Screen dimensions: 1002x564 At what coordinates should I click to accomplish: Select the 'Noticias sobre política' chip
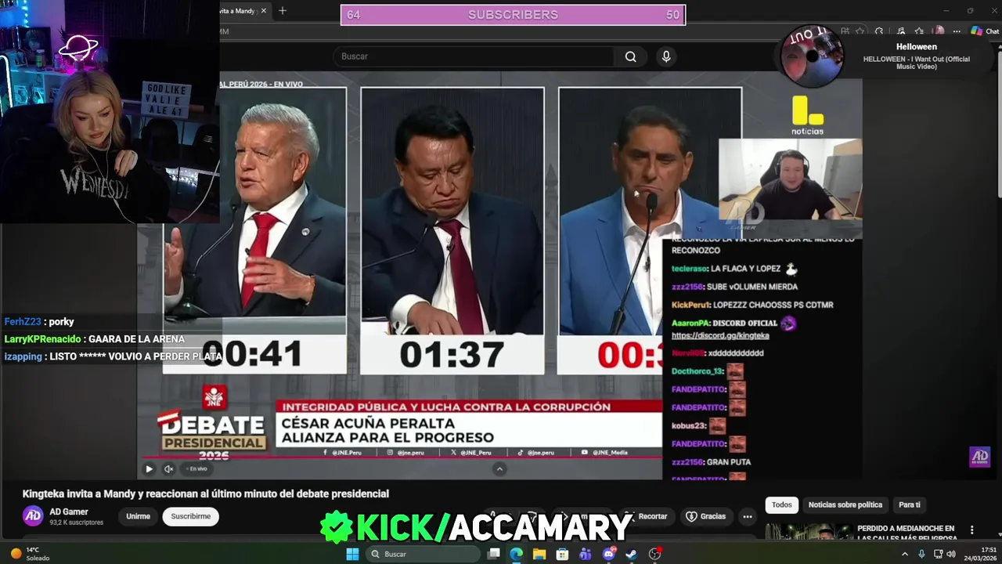pyautogui.click(x=845, y=504)
